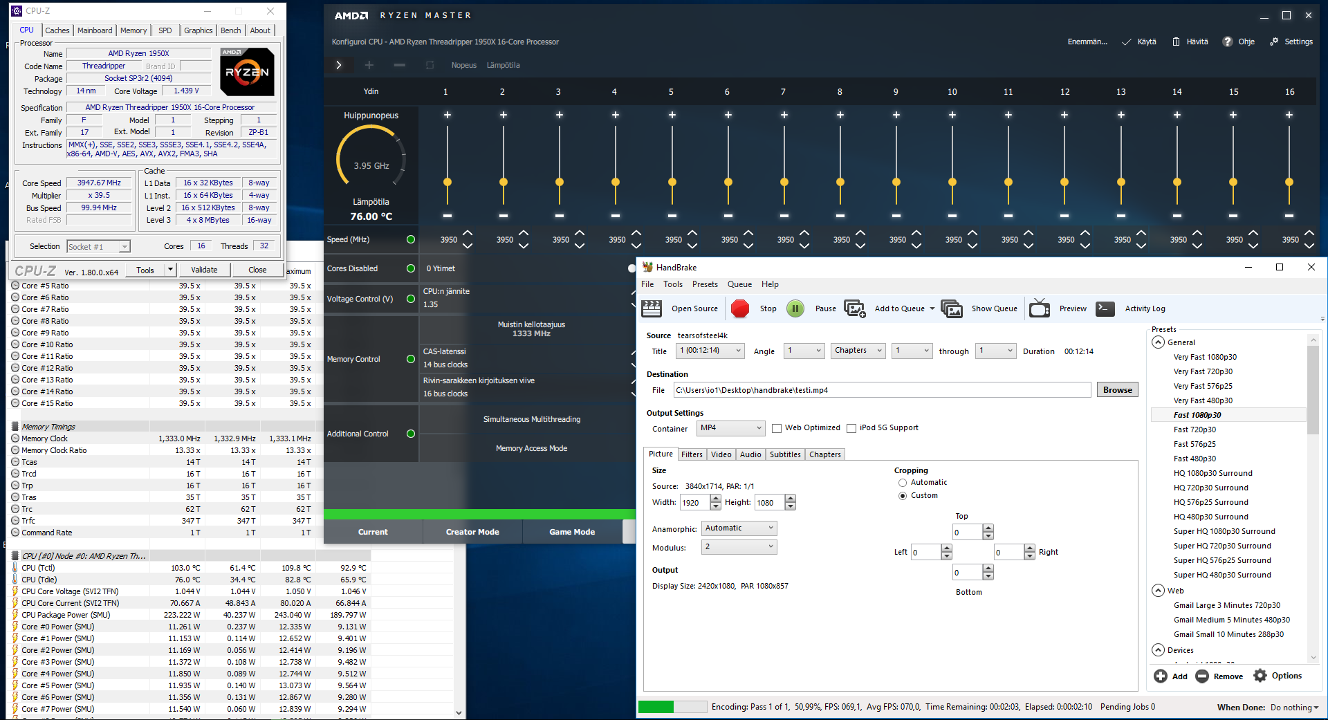Open Ryzen Master Settings gear icon
This screenshot has height=720, width=1328.
click(x=1274, y=41)
